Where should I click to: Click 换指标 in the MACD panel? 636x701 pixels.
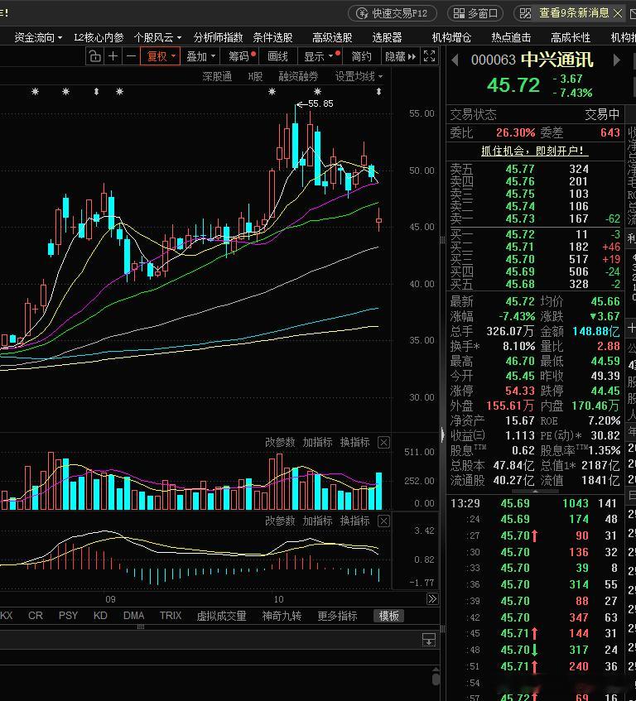tap(355, 521)
